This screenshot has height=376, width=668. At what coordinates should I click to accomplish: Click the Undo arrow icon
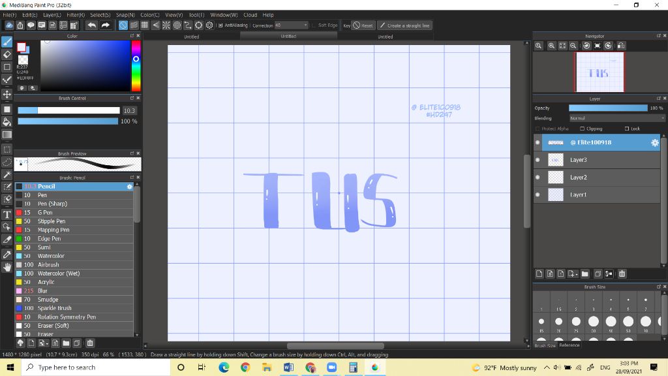point(92,25)
